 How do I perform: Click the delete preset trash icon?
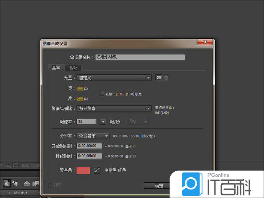tap(166, 78)
